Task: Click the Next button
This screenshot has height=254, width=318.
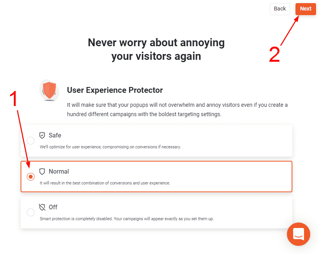Action: coord(305,9)
